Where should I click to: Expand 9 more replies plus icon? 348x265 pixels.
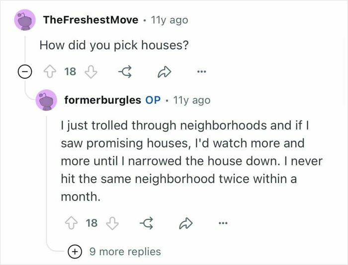click(x=75, y=252)
